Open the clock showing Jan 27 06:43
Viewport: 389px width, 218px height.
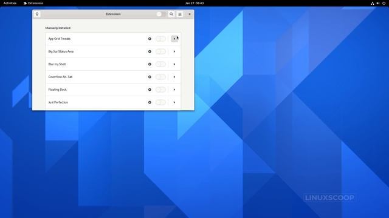194,3
